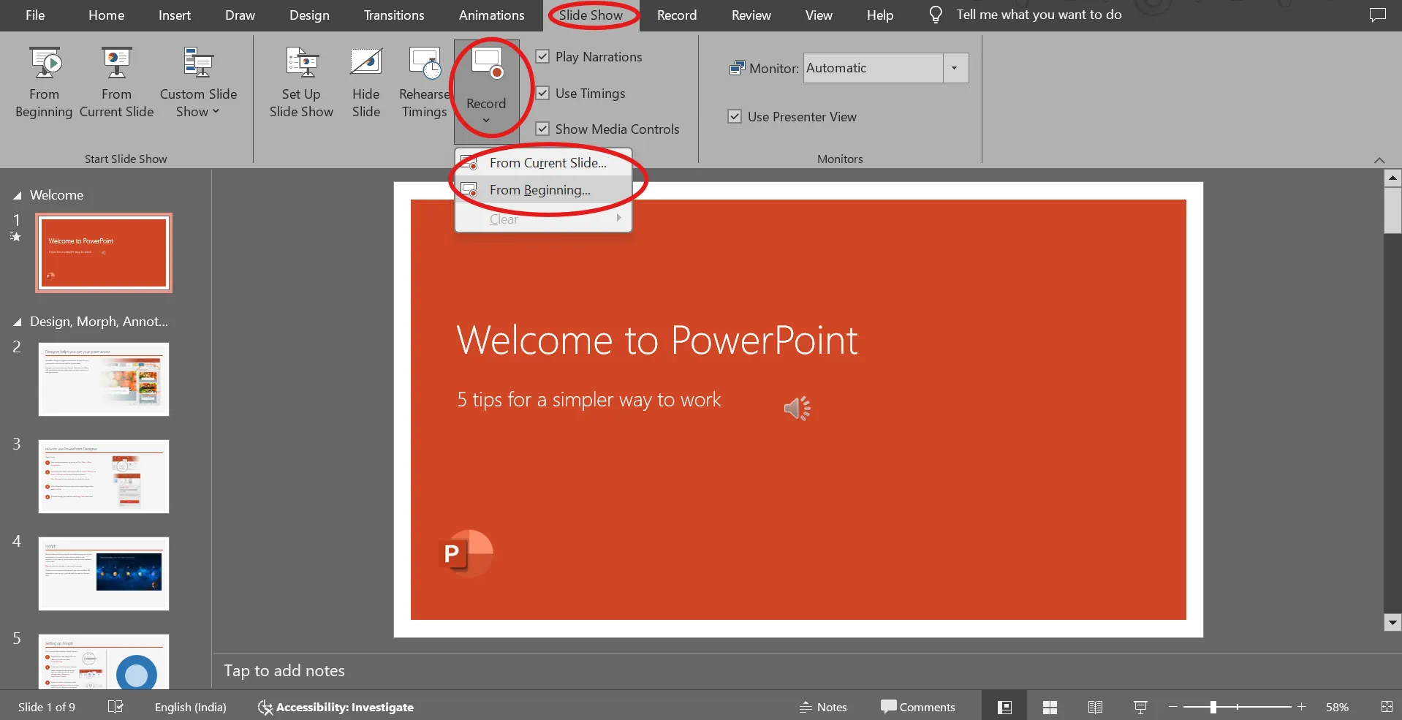Switch to the Insert tab
1402x720 pixels.
tap(175, 15)
